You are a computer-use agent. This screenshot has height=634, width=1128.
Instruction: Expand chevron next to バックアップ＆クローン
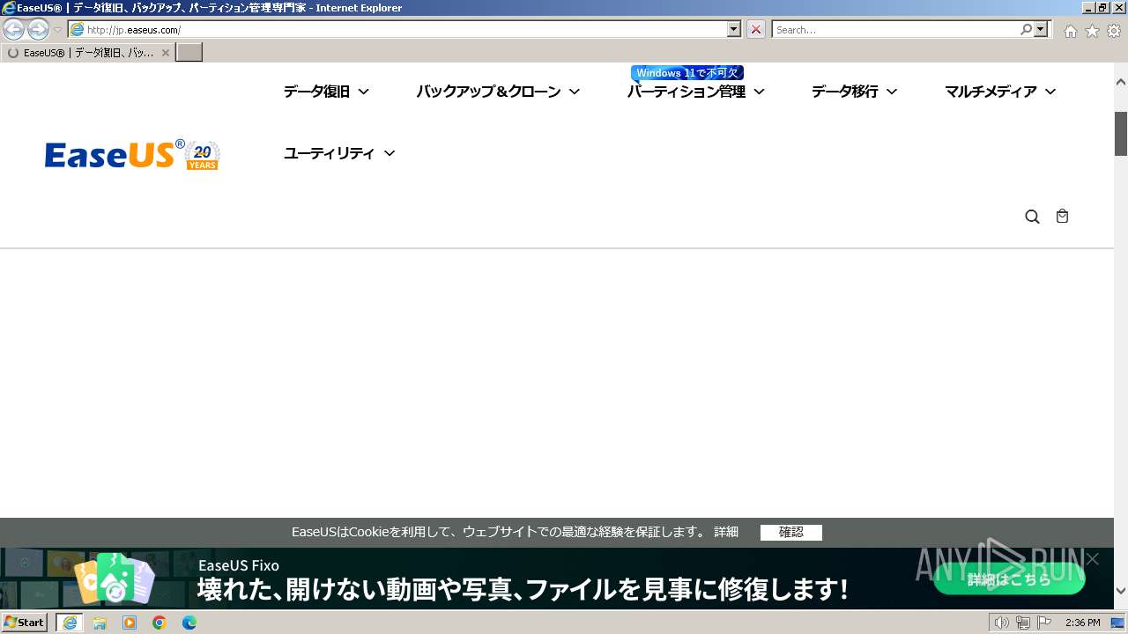574,92
